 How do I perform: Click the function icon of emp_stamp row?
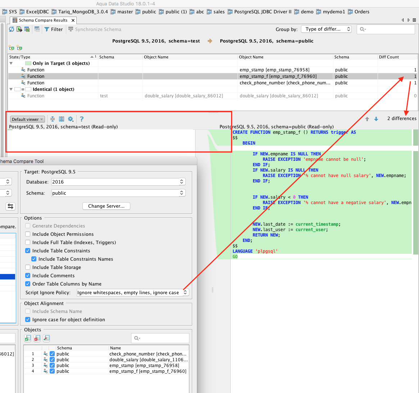23,70
